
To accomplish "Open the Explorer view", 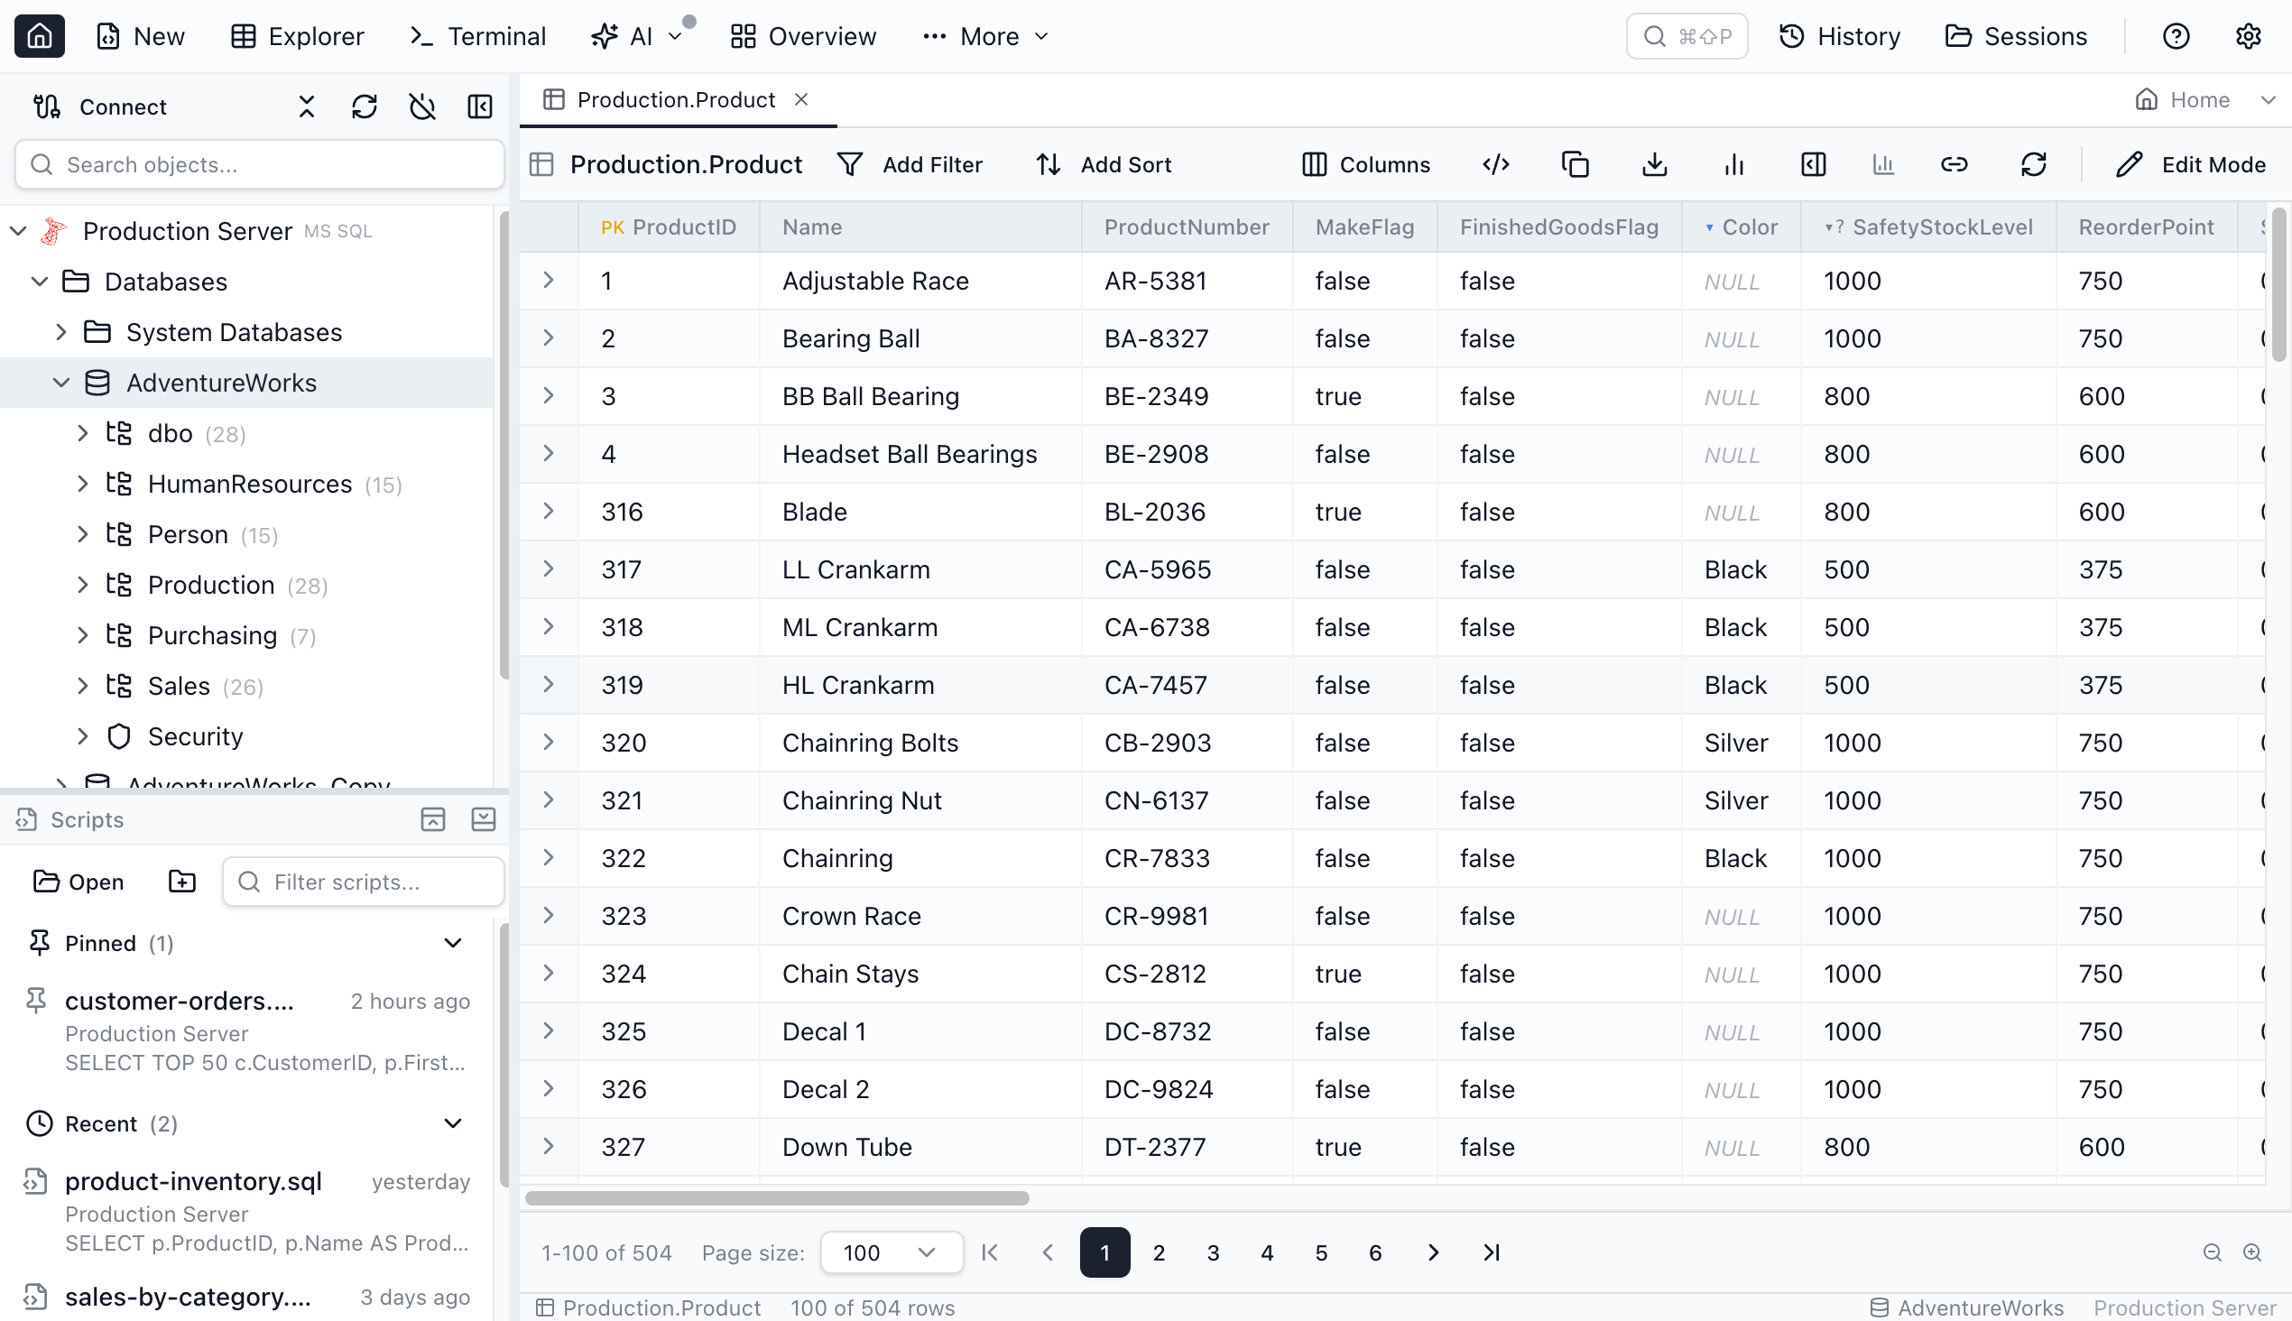I will pyautogui.click(x=297, y=36).
